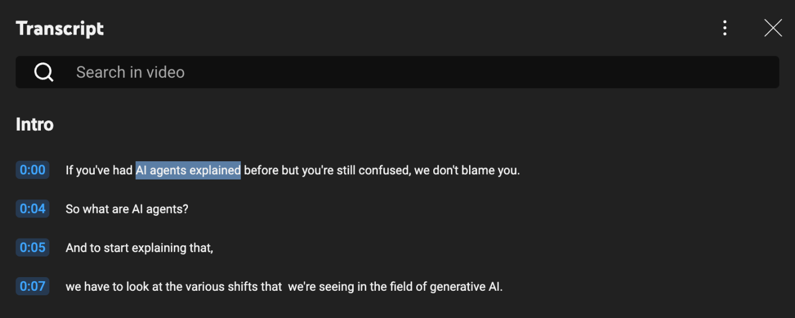Open the transcript more options menu
Image resolution: width=795 pixels, height=318 pixels.
(725, 28)
